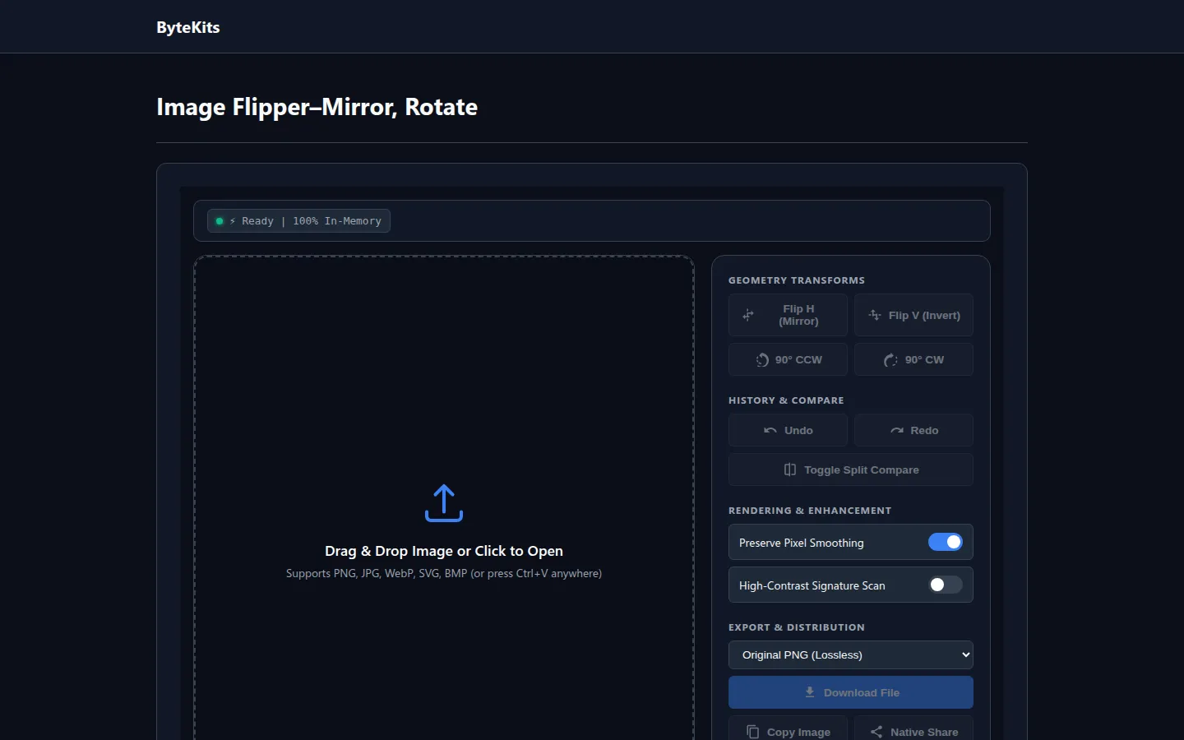Click the Undo button

coord(788,430)
